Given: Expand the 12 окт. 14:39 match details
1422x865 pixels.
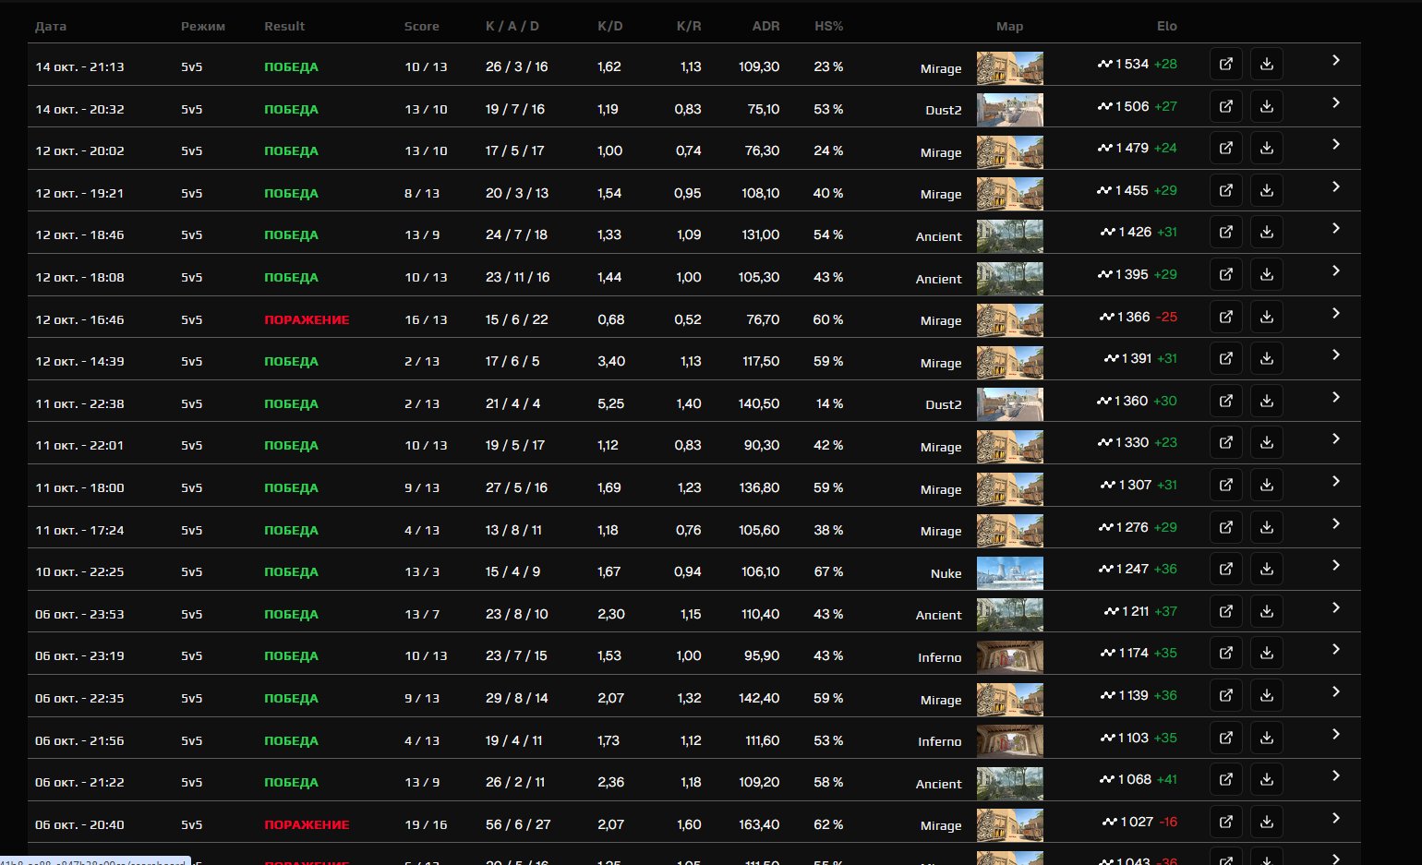Looking at the screenshot, I should click(1335, 355).
